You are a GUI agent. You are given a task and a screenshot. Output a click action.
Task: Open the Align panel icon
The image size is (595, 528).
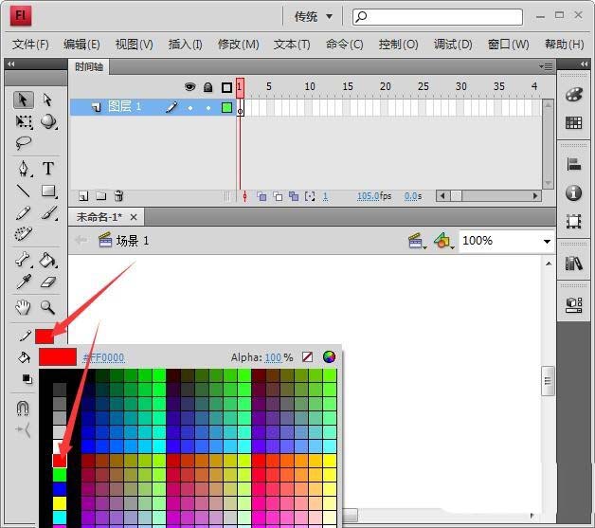point(573,165)
